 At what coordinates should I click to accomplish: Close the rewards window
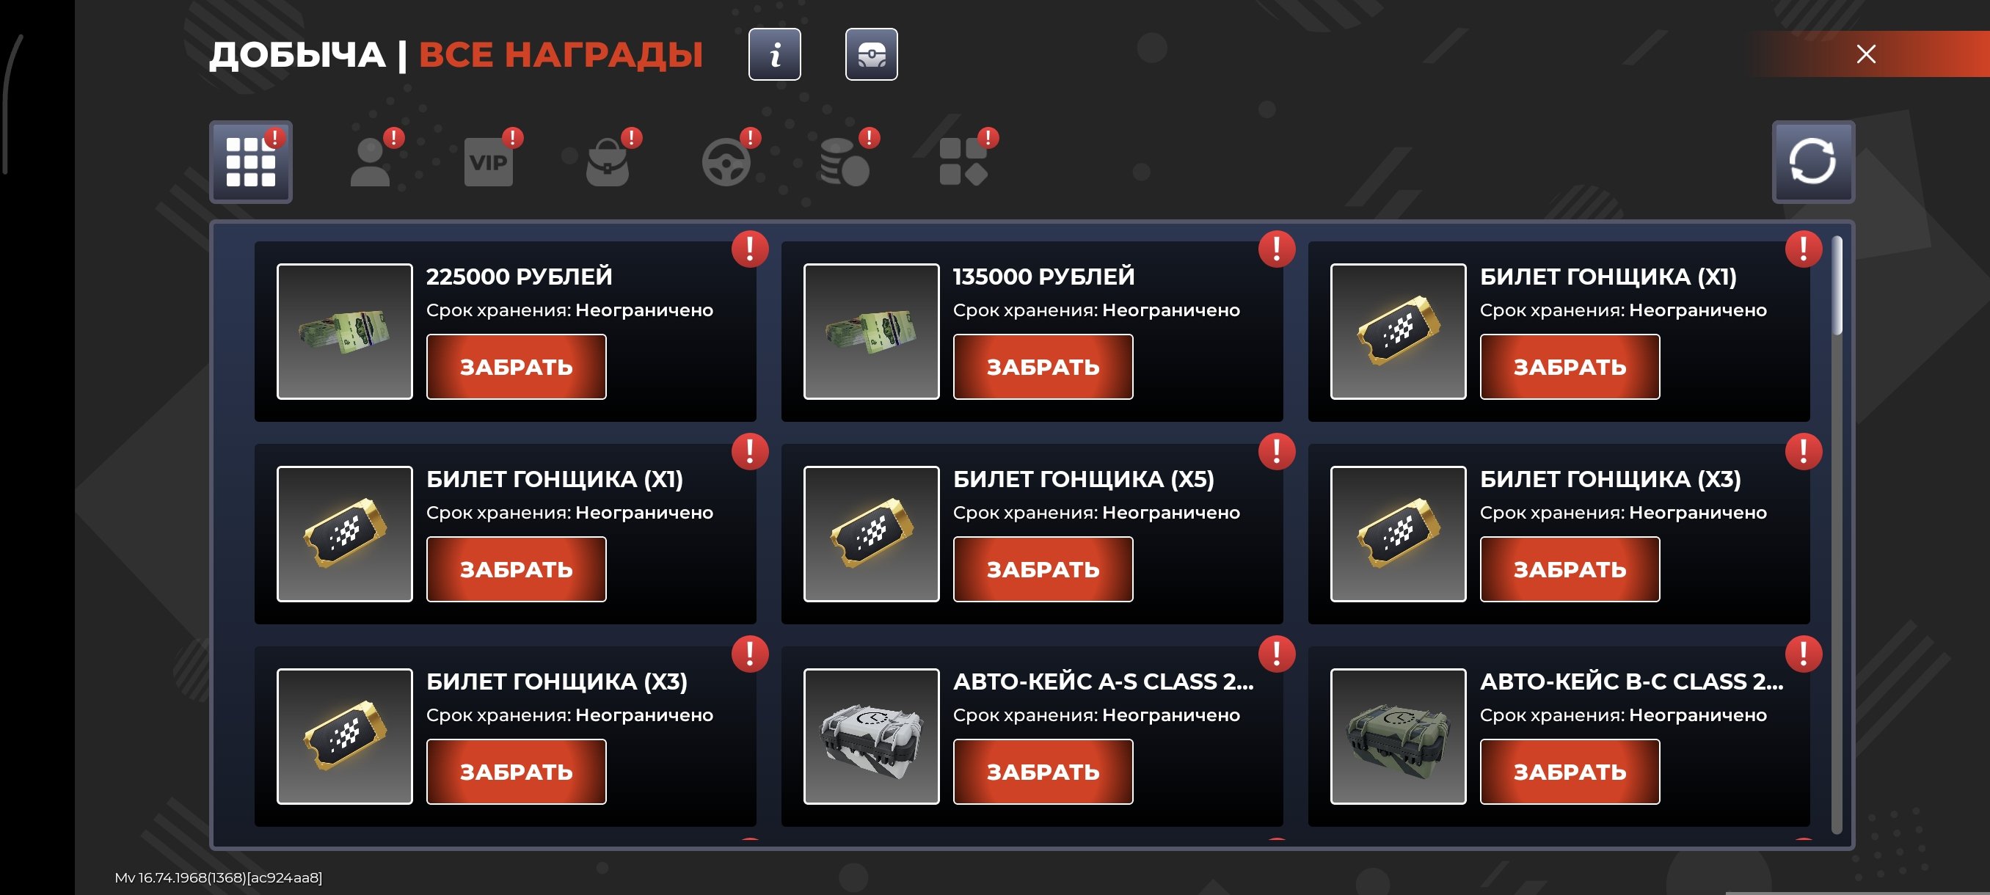1867,54
